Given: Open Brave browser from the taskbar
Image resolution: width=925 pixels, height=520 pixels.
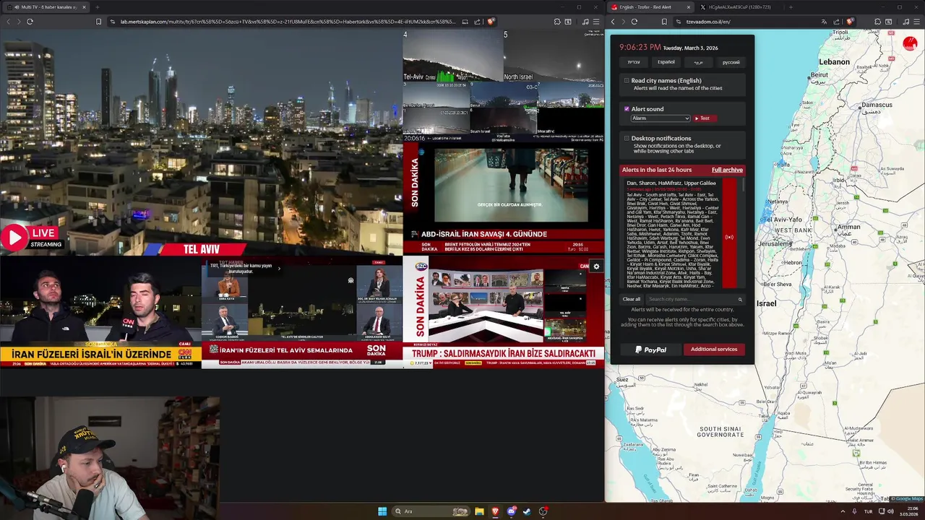Looking at the screenshot, I should (495, 511).
